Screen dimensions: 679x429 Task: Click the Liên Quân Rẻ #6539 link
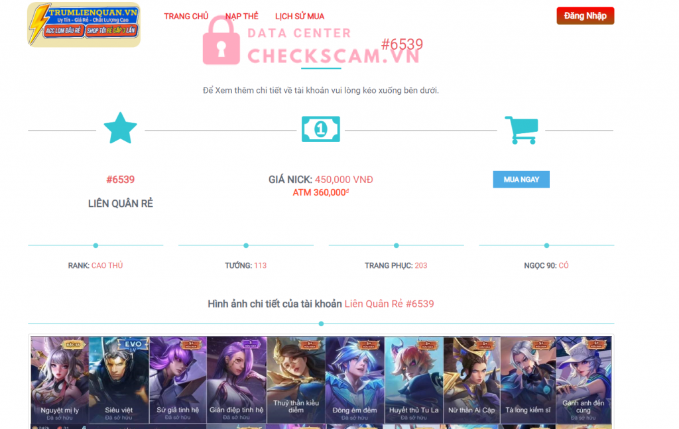[x=389, y=304]
